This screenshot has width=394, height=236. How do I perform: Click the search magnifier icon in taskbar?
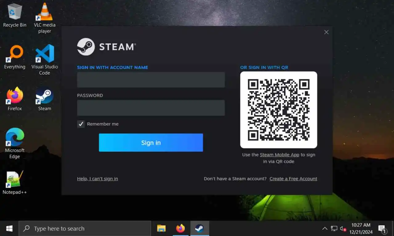pos(26,228)
